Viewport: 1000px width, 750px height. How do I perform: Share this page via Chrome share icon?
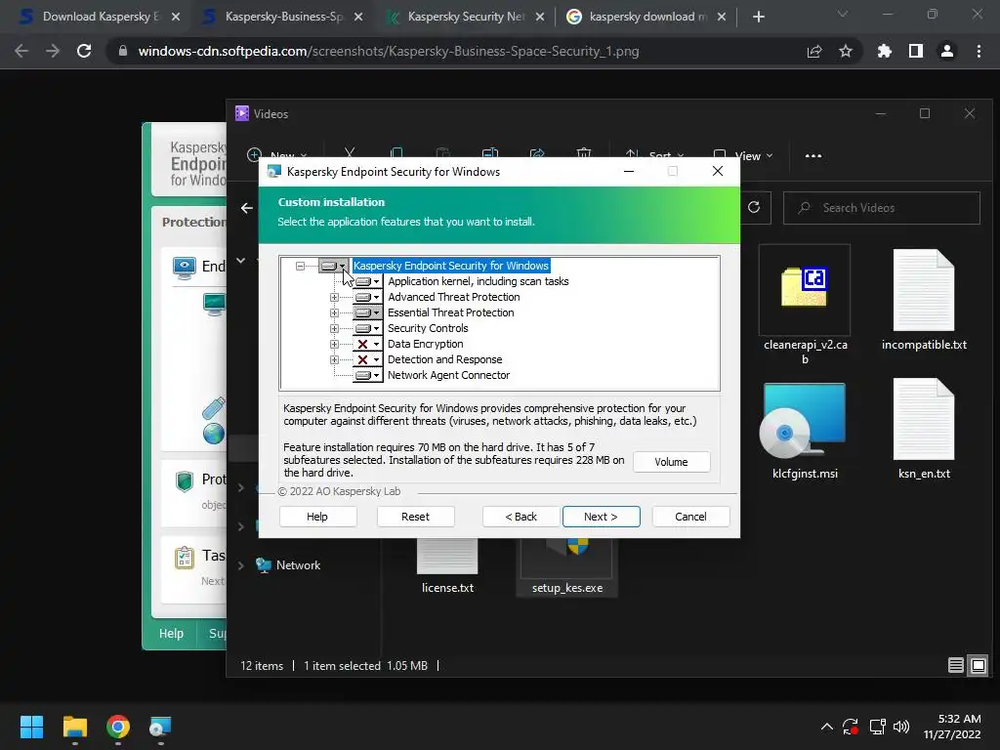(813, 51)
